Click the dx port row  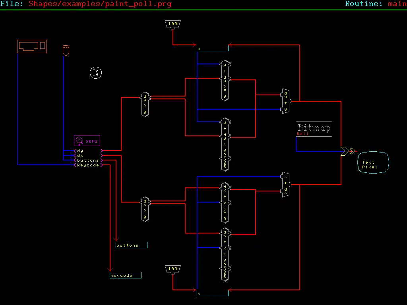tap(88, 156)
